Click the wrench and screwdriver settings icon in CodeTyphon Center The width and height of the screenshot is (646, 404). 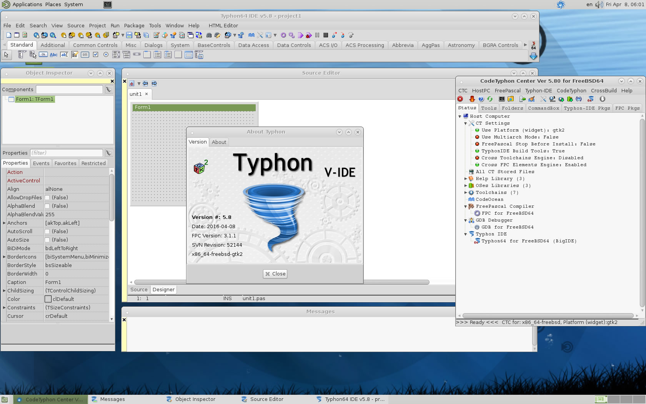[x=543, y=99]
